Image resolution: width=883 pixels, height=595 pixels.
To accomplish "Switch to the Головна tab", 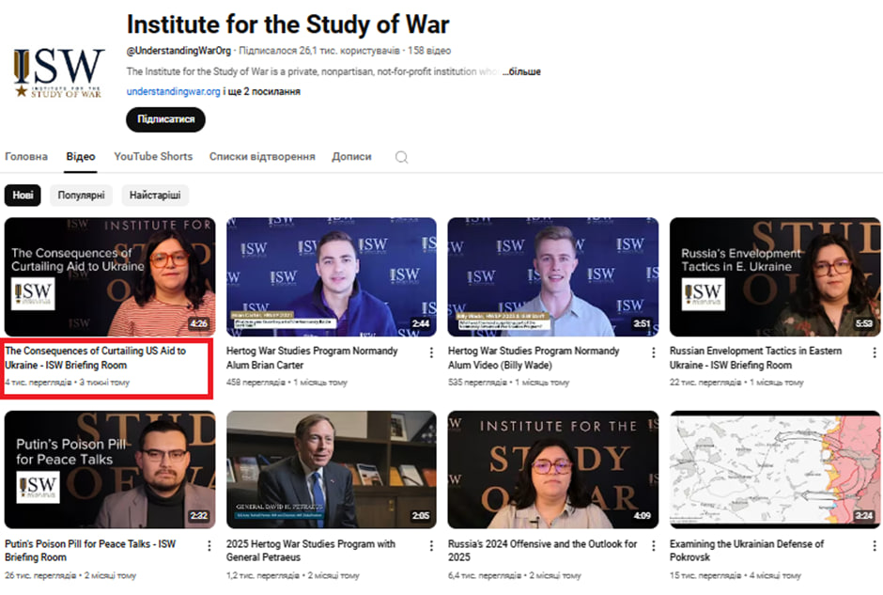I will [x=26, y=156].
